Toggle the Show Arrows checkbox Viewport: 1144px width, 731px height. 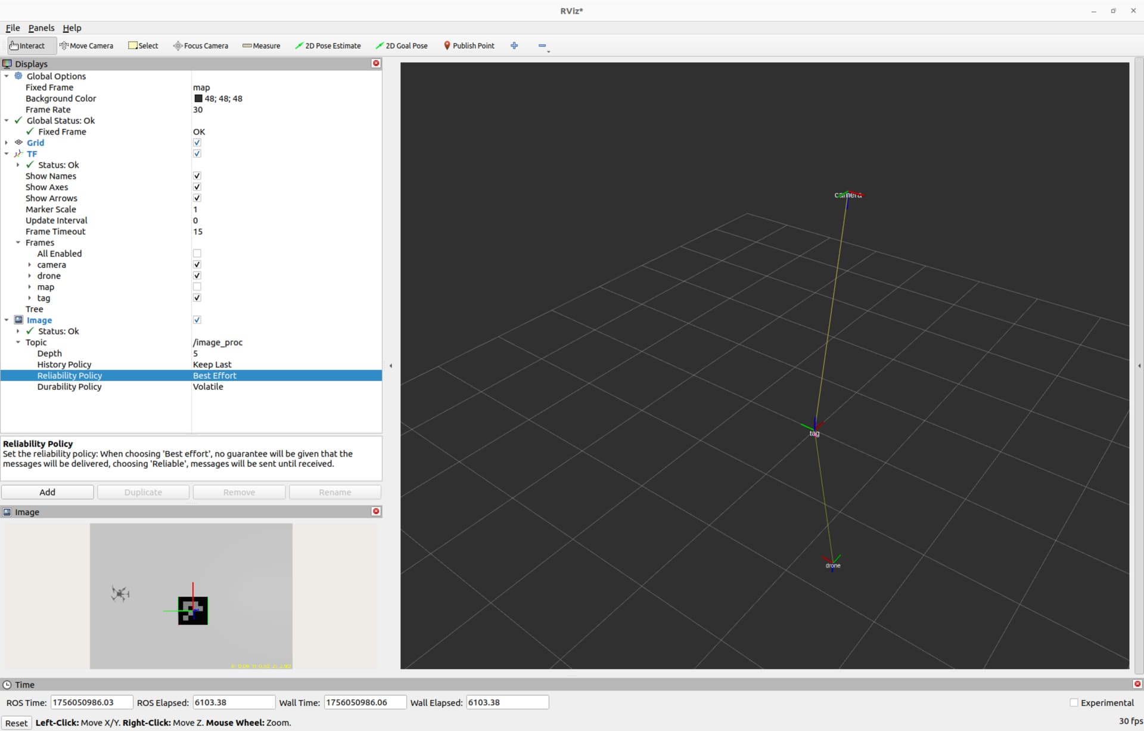pos(197,198)
